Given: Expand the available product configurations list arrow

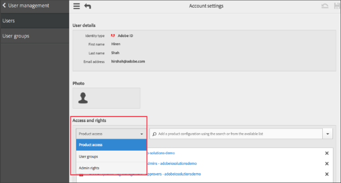Looking at the screenshot, I should click(x=328, y=134).
